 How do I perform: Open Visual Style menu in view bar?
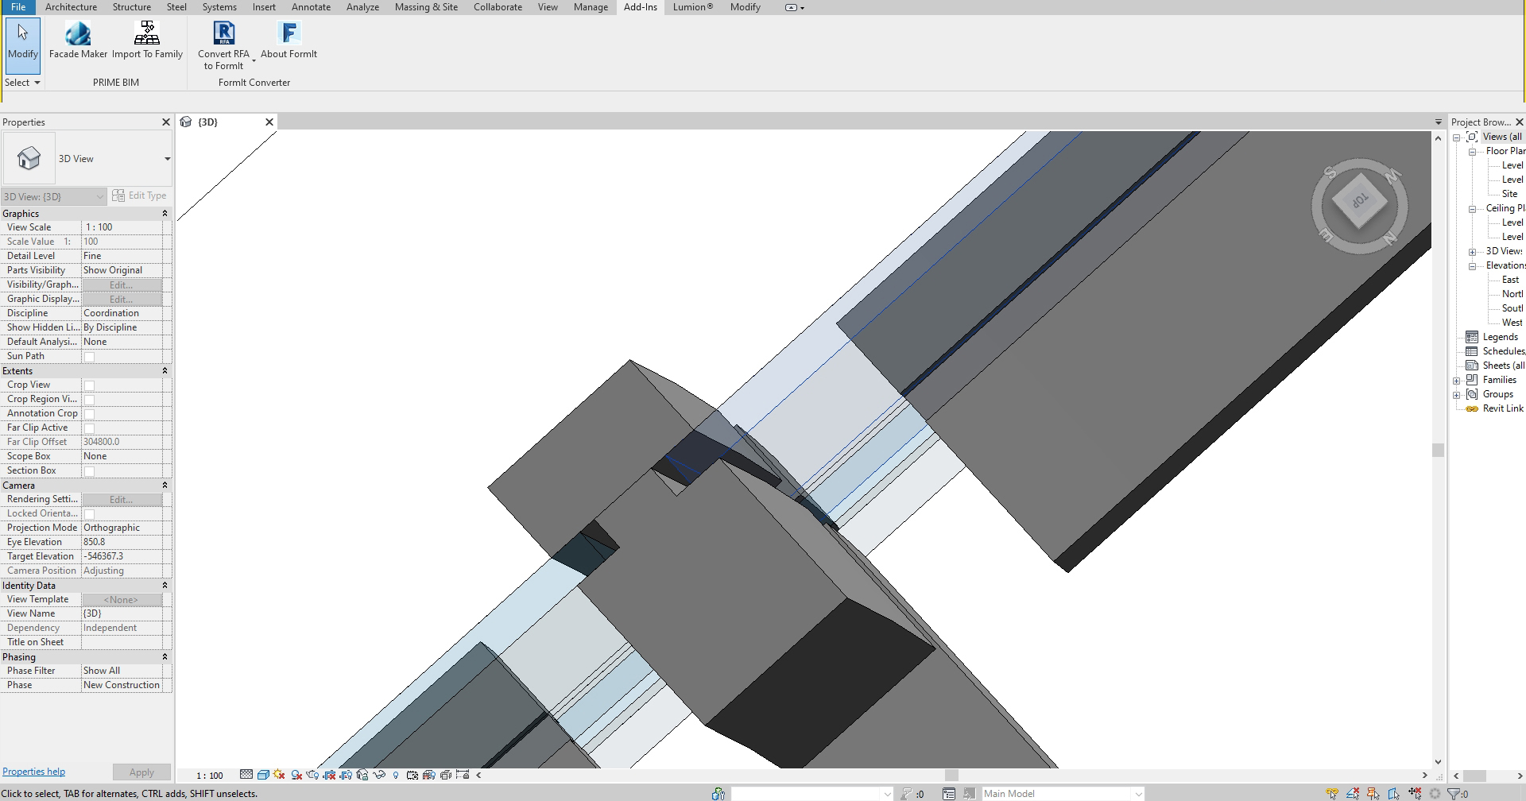coord(263,775)
